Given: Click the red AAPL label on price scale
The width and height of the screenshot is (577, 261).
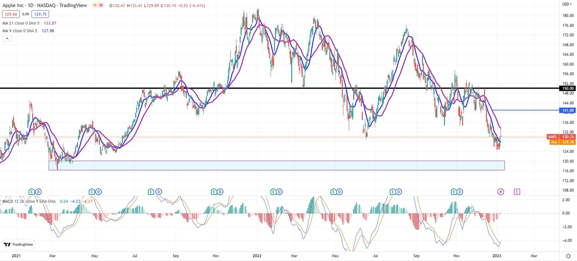Looking at the screenshot, I should (552, 137).
